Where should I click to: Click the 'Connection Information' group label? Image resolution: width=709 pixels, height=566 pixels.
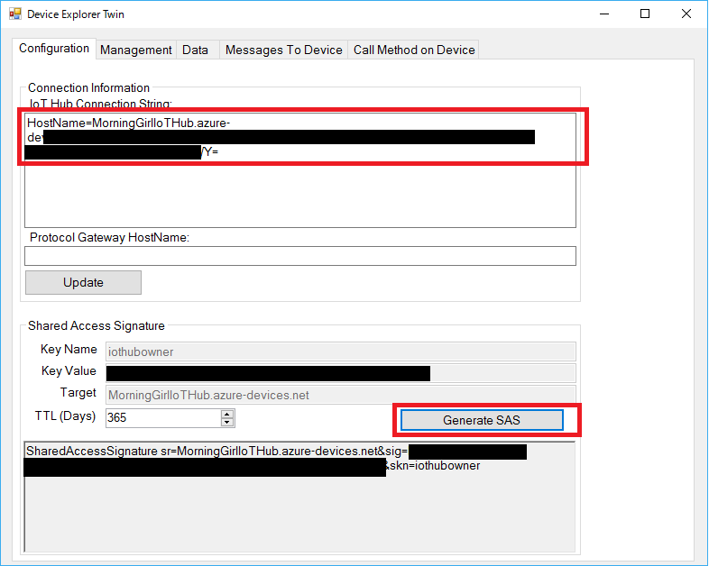[88, 87]
